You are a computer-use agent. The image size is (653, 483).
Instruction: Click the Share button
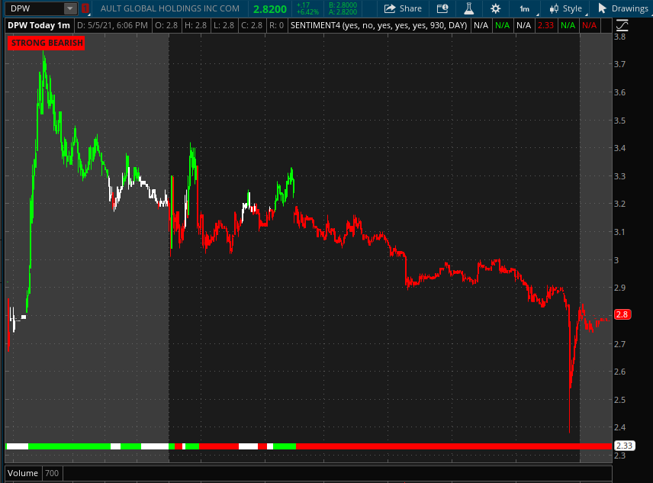(x=403, y=8)
